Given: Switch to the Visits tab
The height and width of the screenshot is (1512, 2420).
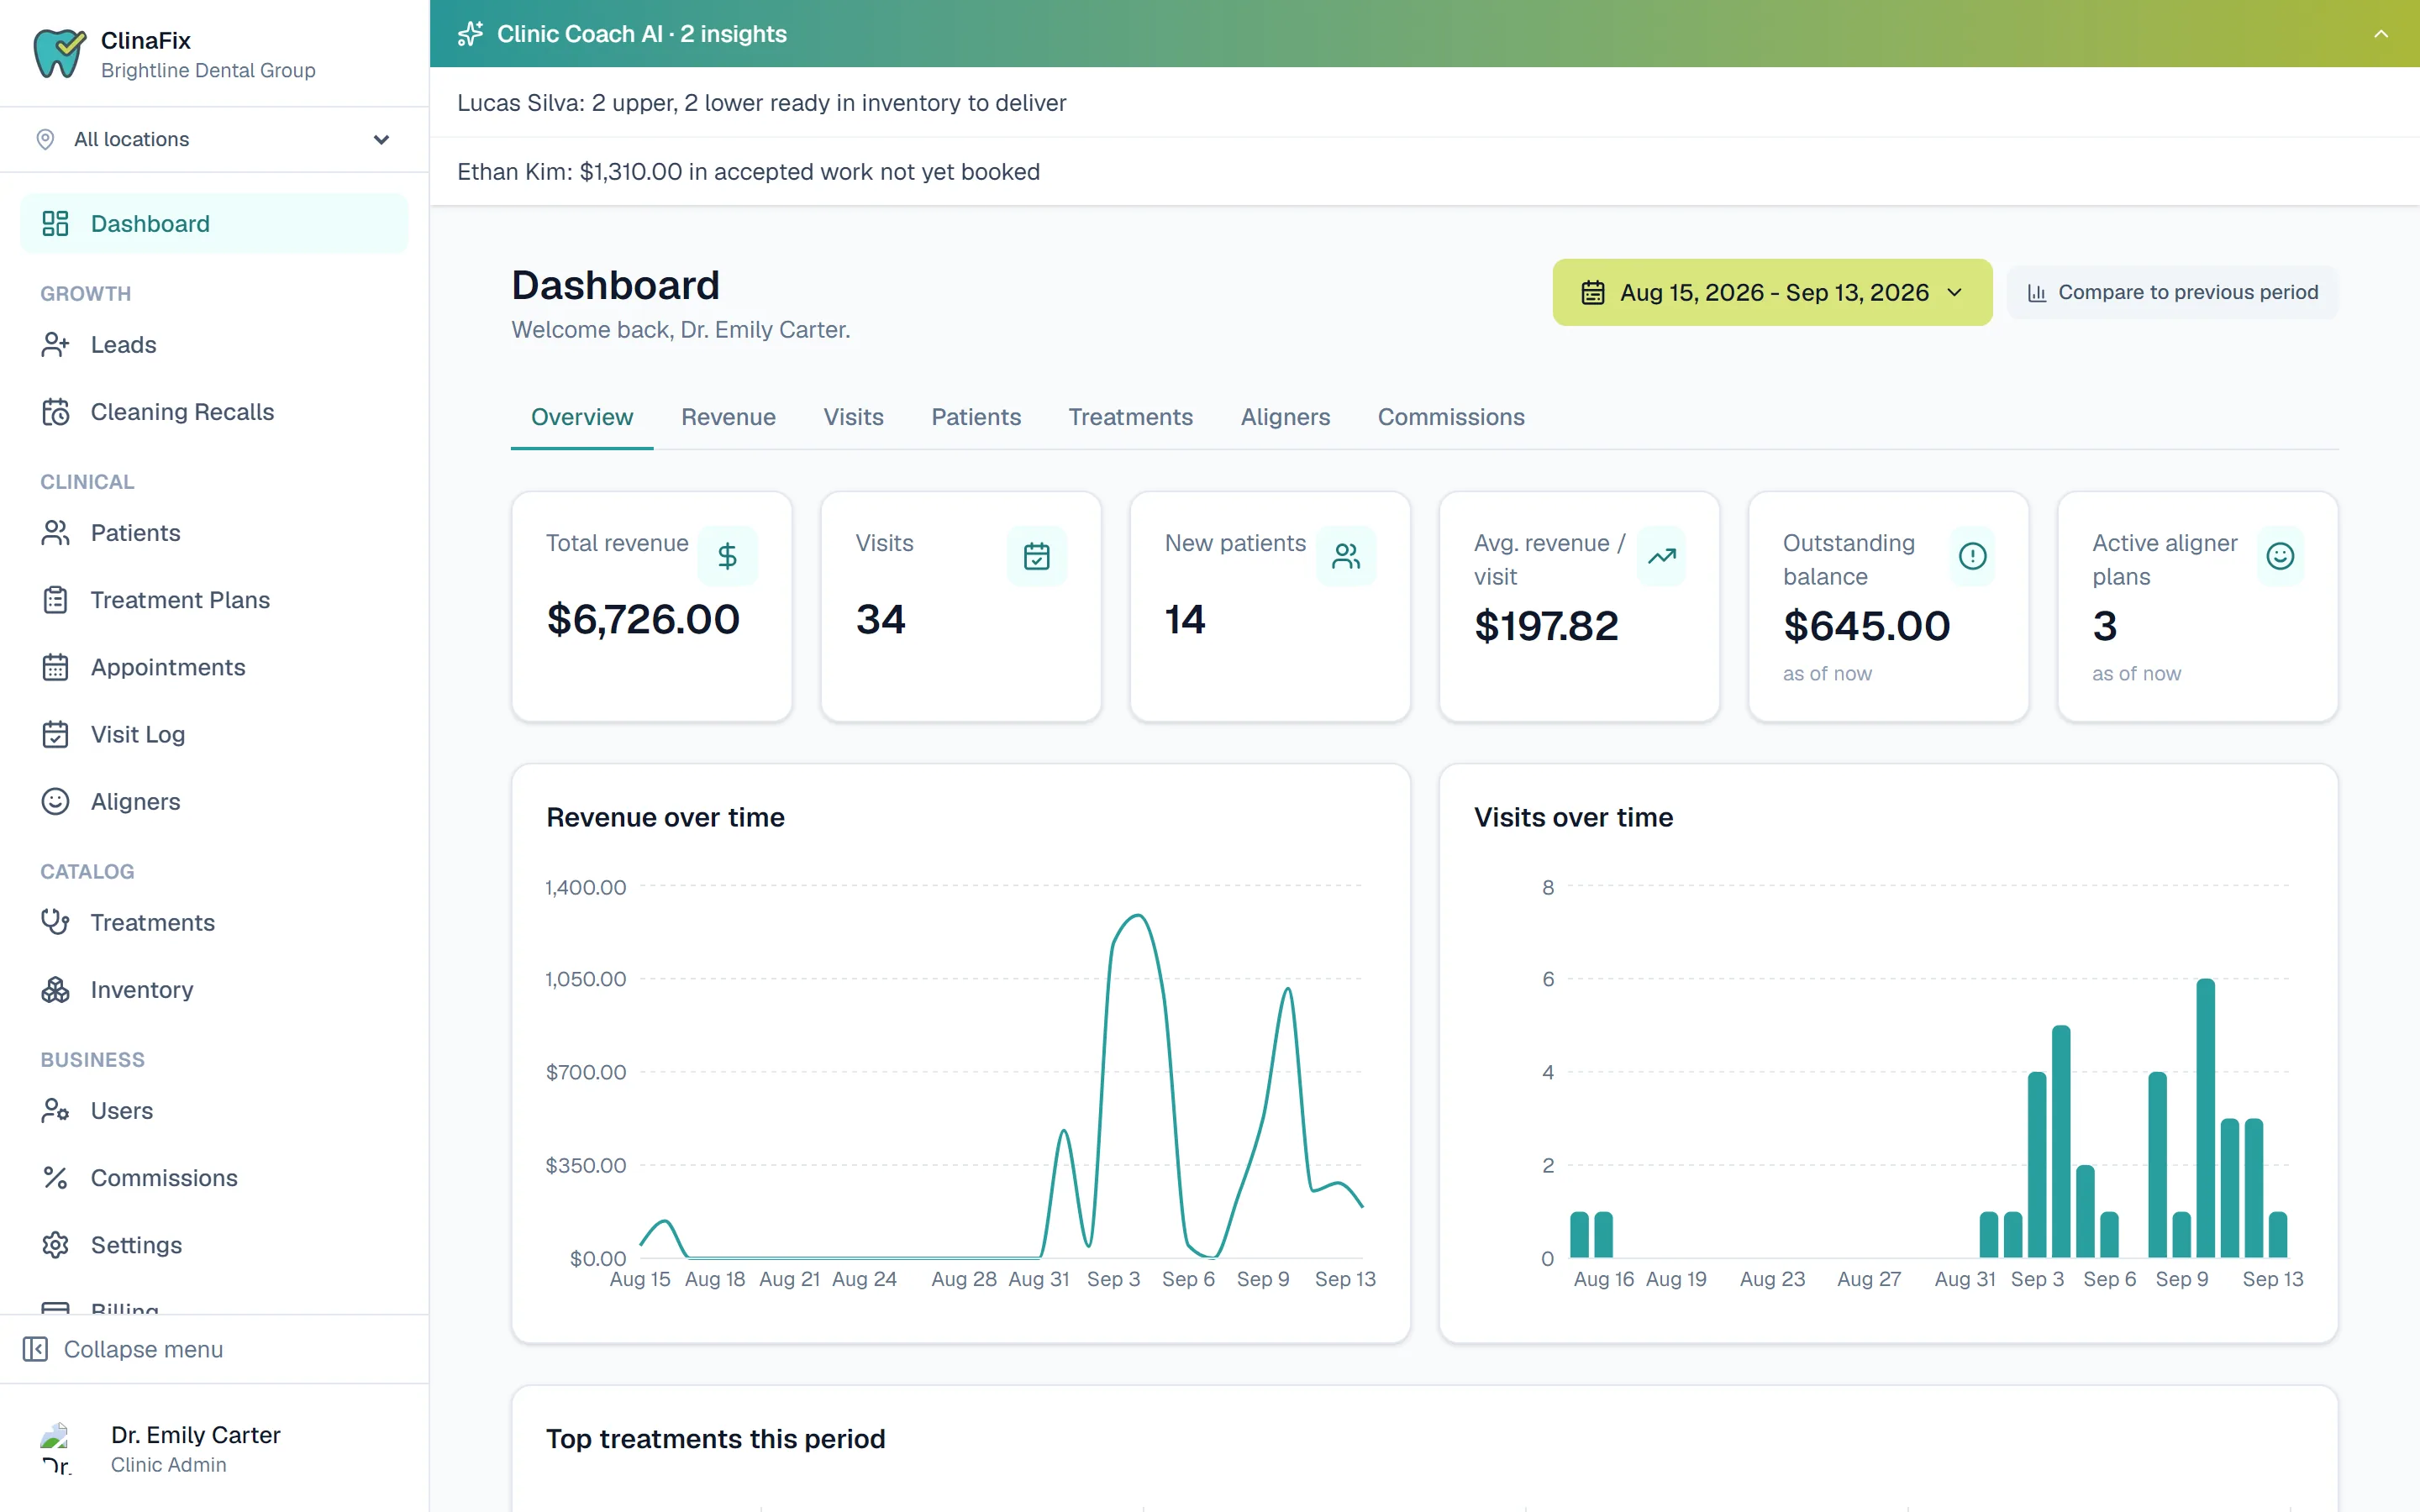Looking at the screenshot, I should [853, 417].
